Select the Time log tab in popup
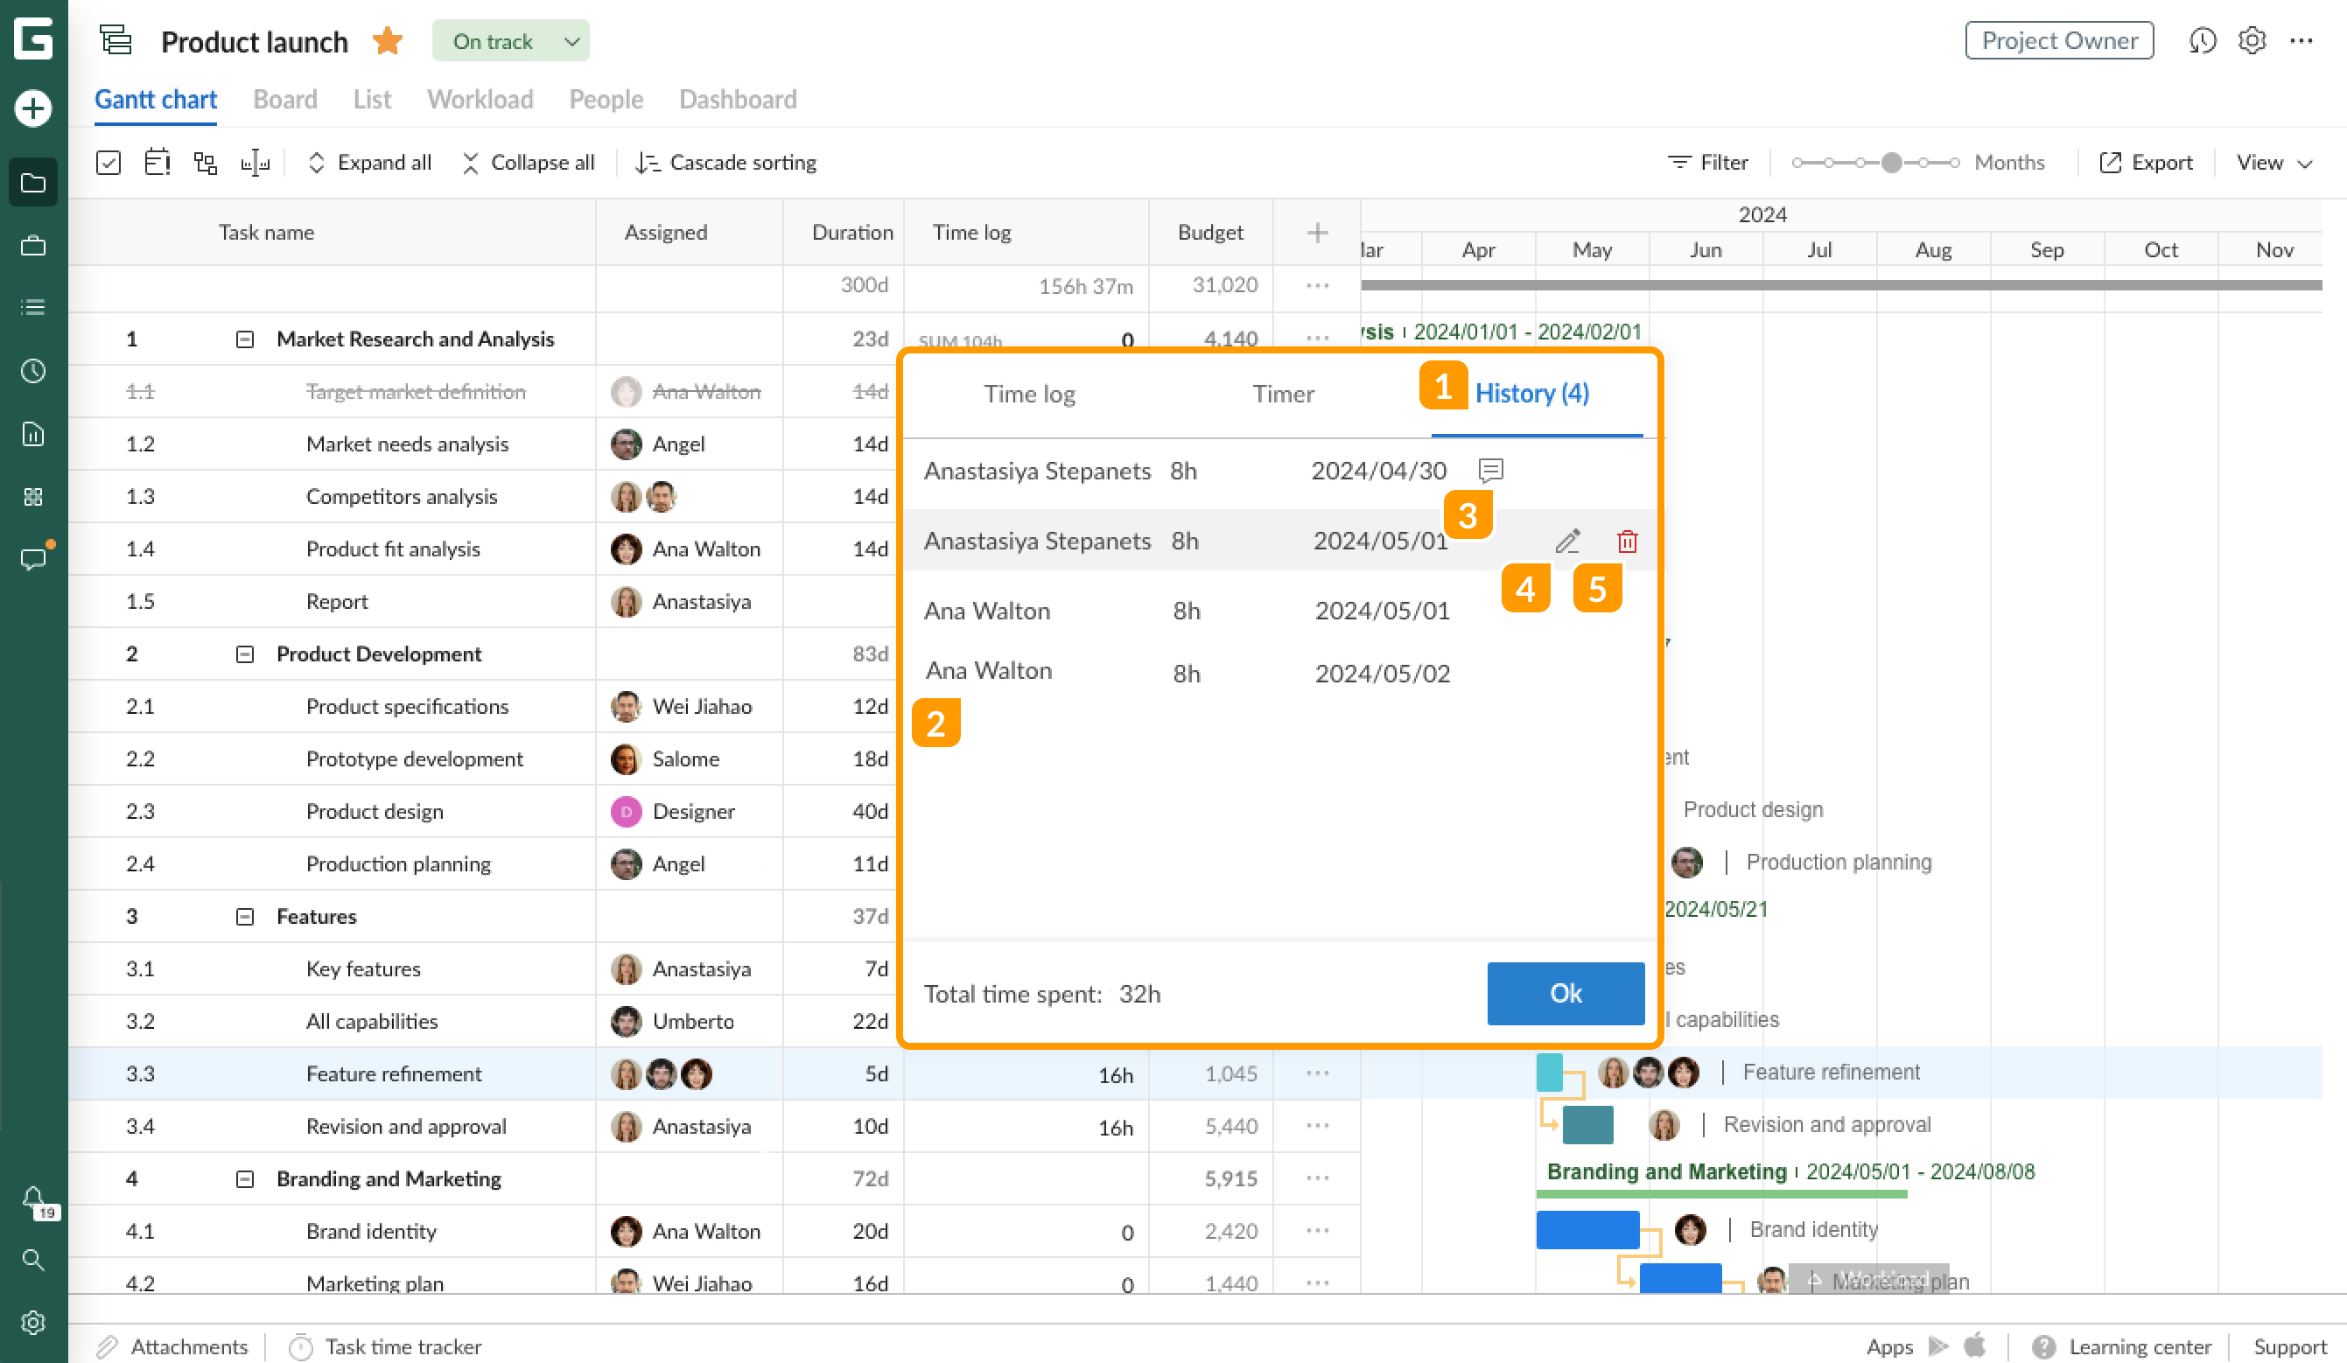This screenshot has height=1363, width=2347. coord(1029,394)
